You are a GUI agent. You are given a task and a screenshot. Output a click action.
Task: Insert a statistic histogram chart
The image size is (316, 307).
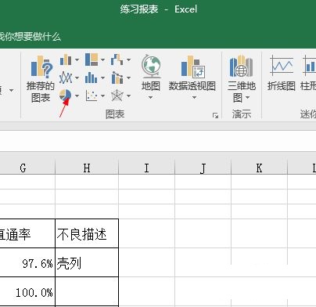point(92,78)
